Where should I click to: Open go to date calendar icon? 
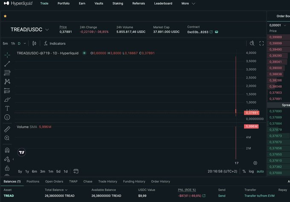point(76,171)
